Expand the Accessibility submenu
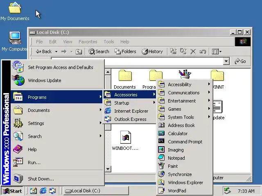This screenshot has height=196, width=262. 185,85
